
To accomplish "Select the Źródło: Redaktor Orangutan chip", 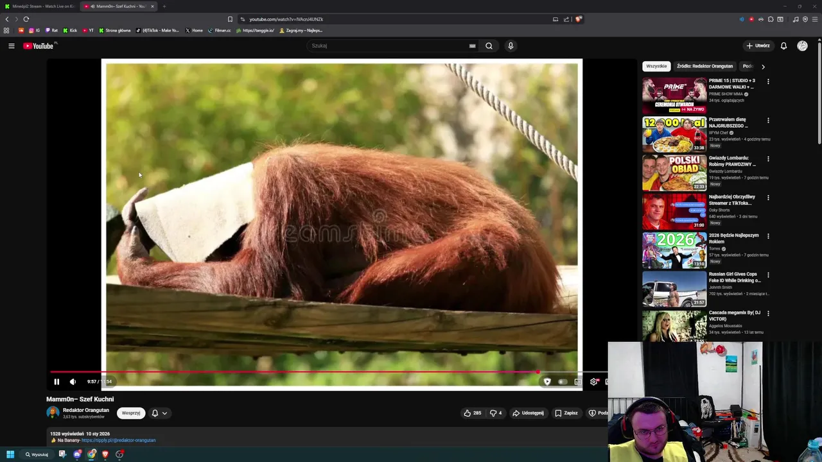I will pos(704,66).
